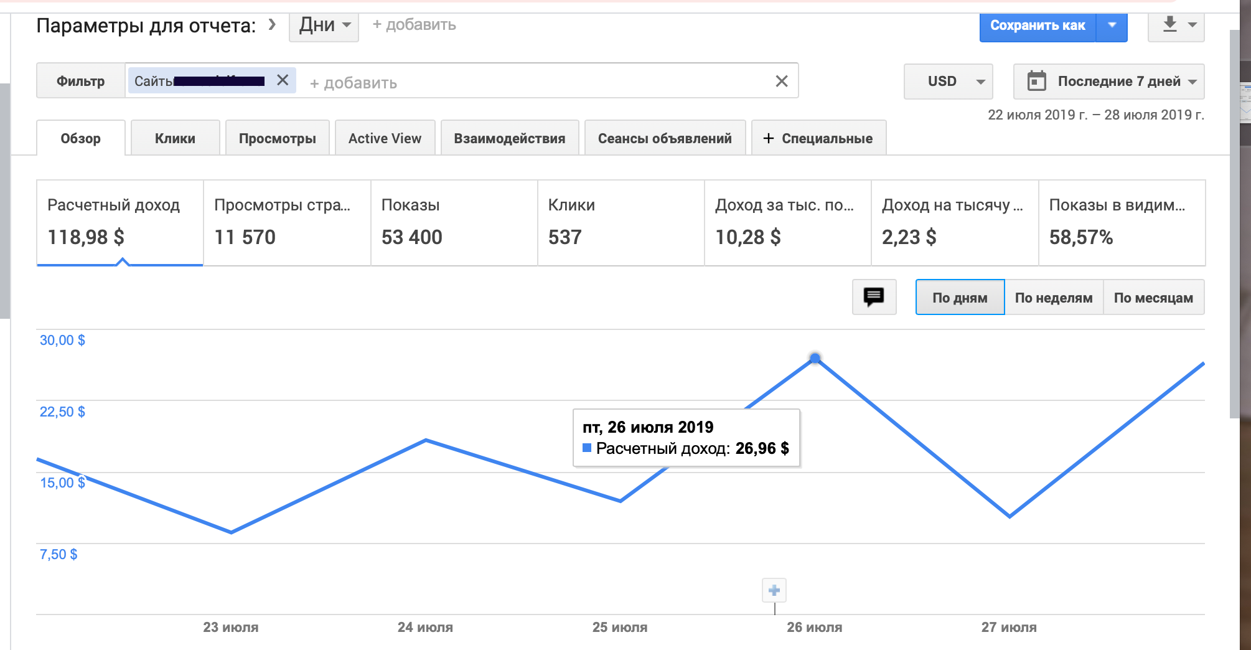Click the Фильтр button
1251x650 pixels.
click(x=81, y=81)
